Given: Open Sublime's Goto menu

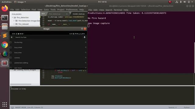Looking at the screenshot, I should (46, 10).
